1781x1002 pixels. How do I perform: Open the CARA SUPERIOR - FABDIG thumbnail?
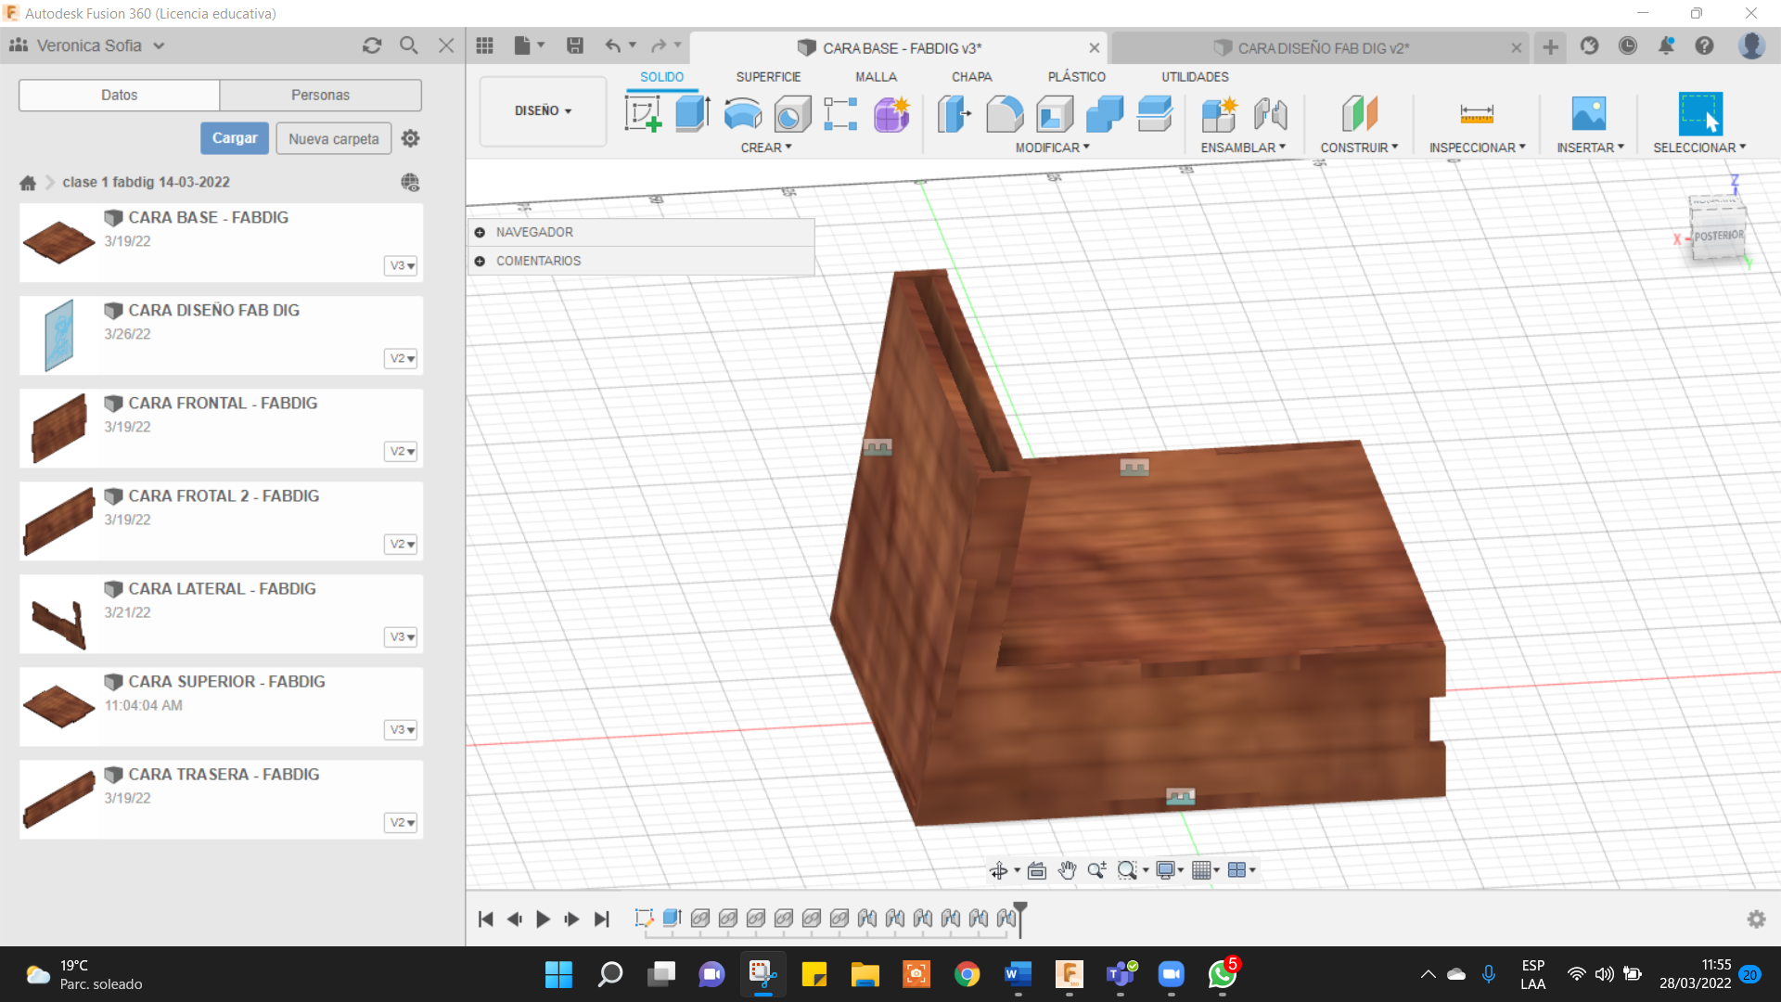pyautogui.click(x=58, y=706)
